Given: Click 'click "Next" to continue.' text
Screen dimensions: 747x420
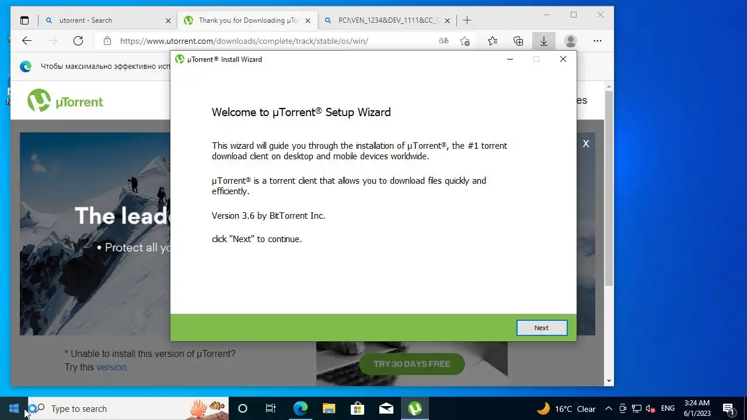Looking at the screenshot, I should coord(257,239).
